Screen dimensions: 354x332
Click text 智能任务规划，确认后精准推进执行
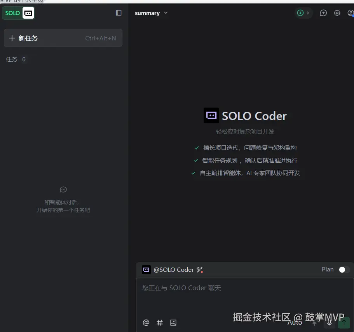(250, 161)
